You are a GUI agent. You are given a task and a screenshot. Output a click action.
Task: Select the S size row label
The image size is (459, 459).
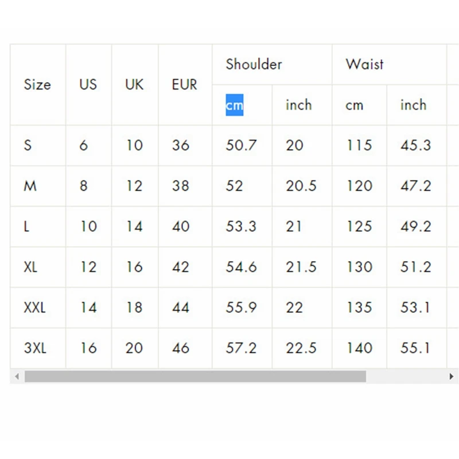[x=27, y=145]
